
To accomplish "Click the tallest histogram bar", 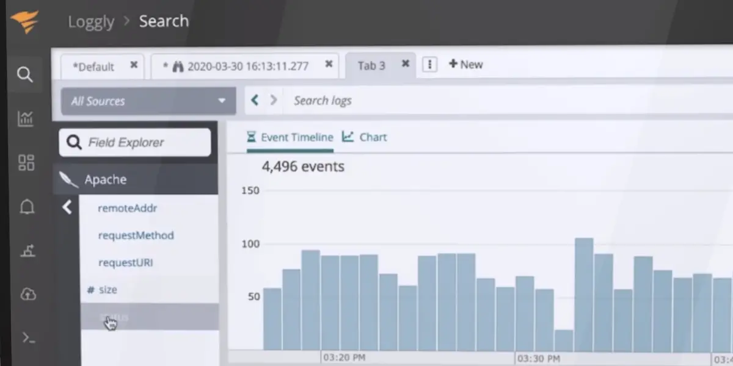I will 584,294.
